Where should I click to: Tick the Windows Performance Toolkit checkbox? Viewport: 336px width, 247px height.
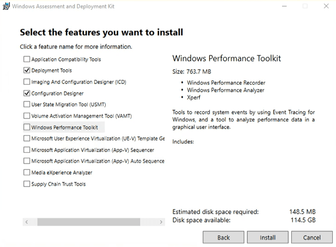pyautogui.click(x=27, y=127)
